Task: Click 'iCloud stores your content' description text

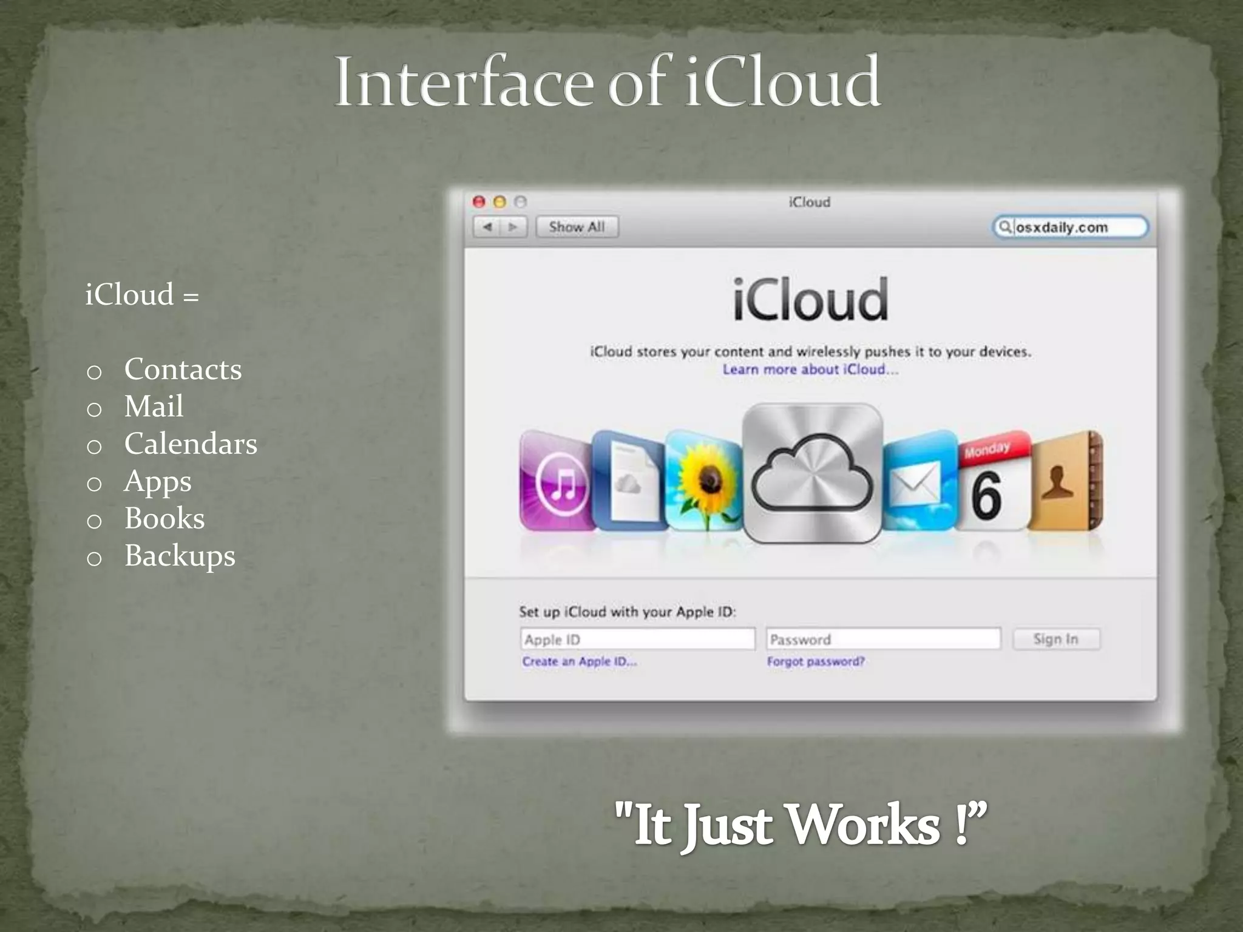Action: [x=811, y=352]
